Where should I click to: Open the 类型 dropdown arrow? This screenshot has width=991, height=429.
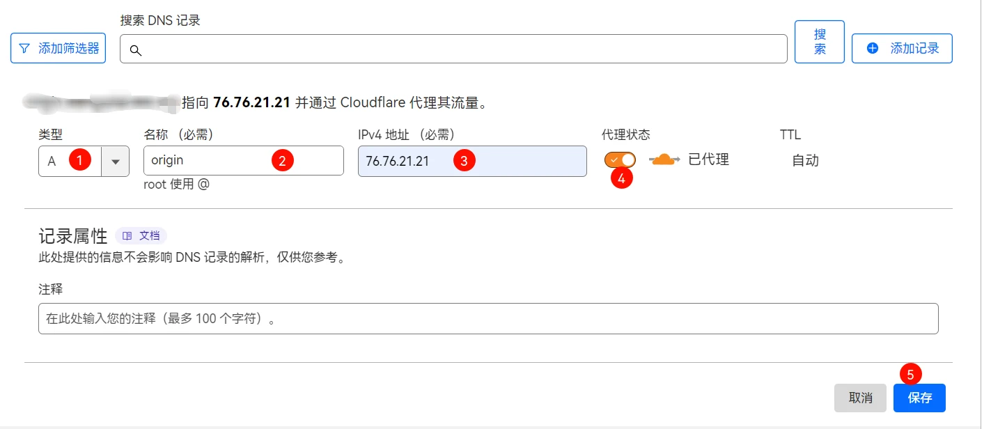click(116, 162)
